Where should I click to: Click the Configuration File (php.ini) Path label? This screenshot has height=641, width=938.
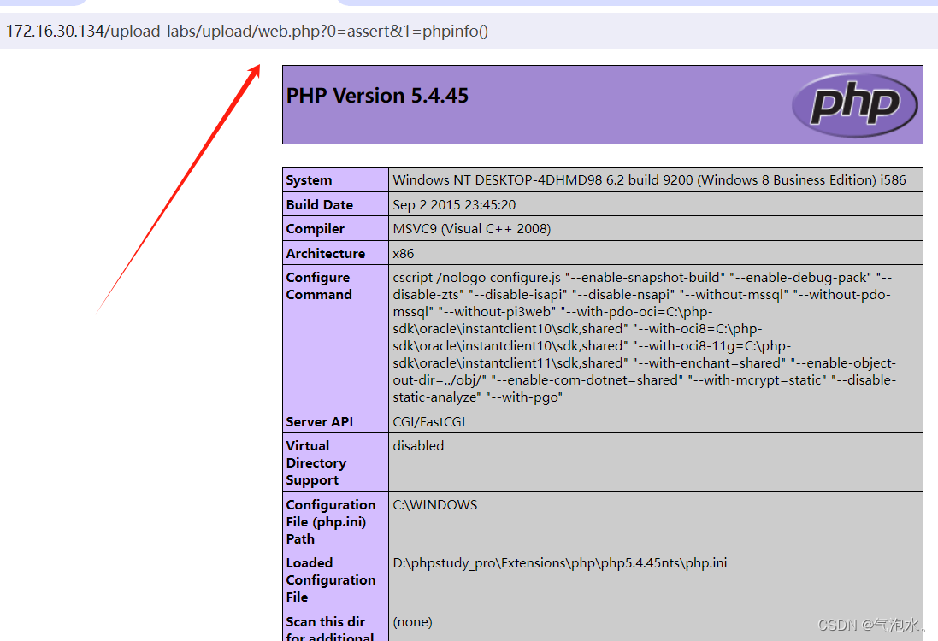coord(331,521)
